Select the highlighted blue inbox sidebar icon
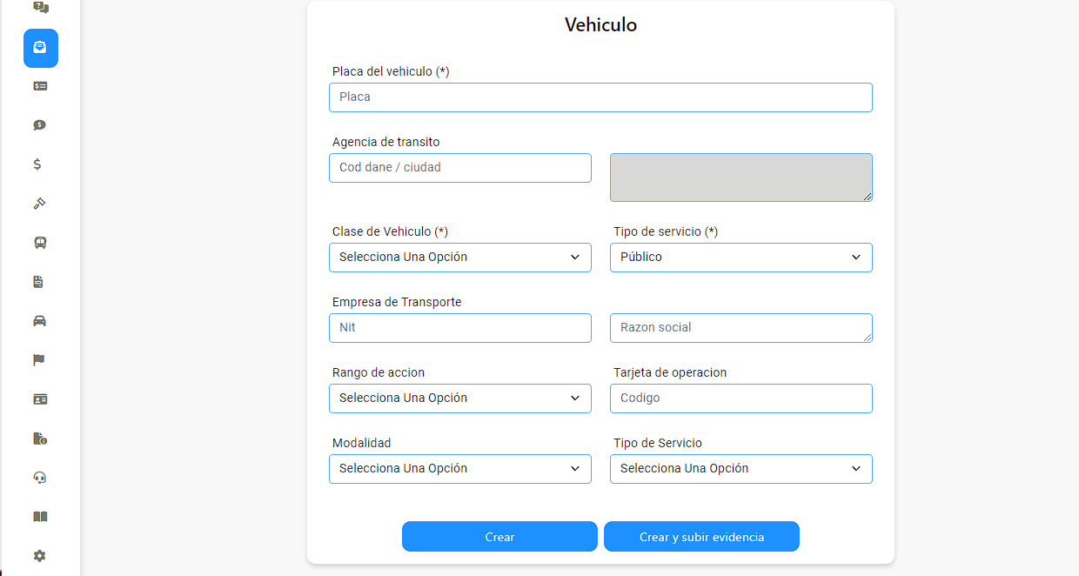Image resolution: width=1079 pixels, height=576 pixels. coord(41,48)
